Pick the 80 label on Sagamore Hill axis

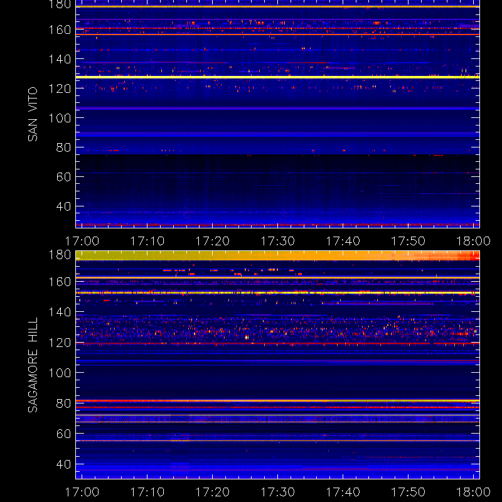tap(63, 403)
